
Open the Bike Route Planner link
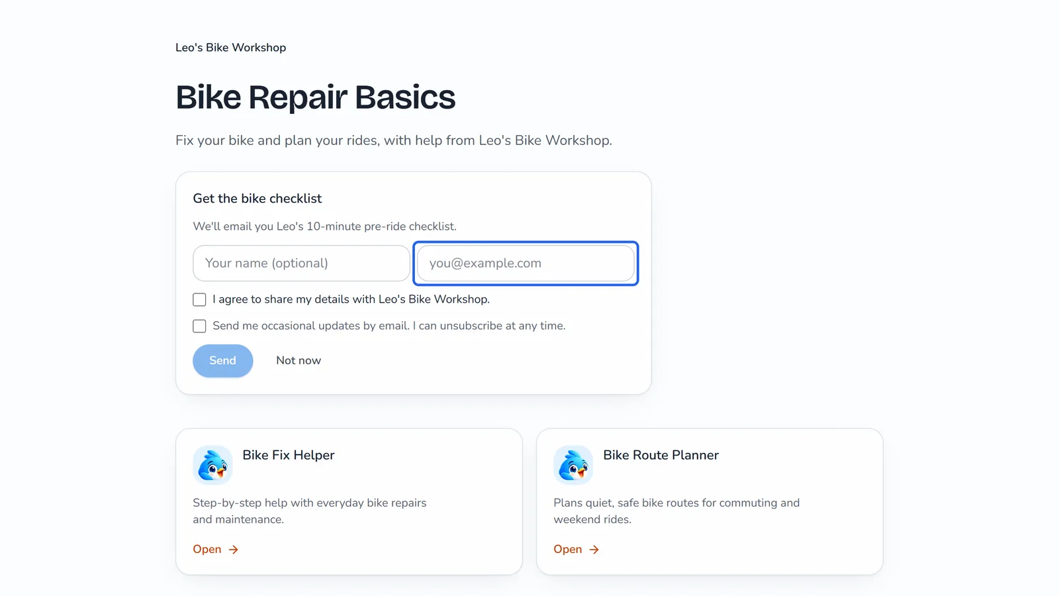576,550
